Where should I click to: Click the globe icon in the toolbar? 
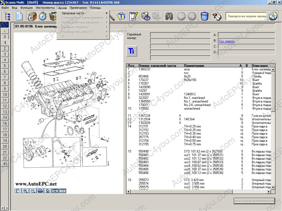click(x=273, y=16)
